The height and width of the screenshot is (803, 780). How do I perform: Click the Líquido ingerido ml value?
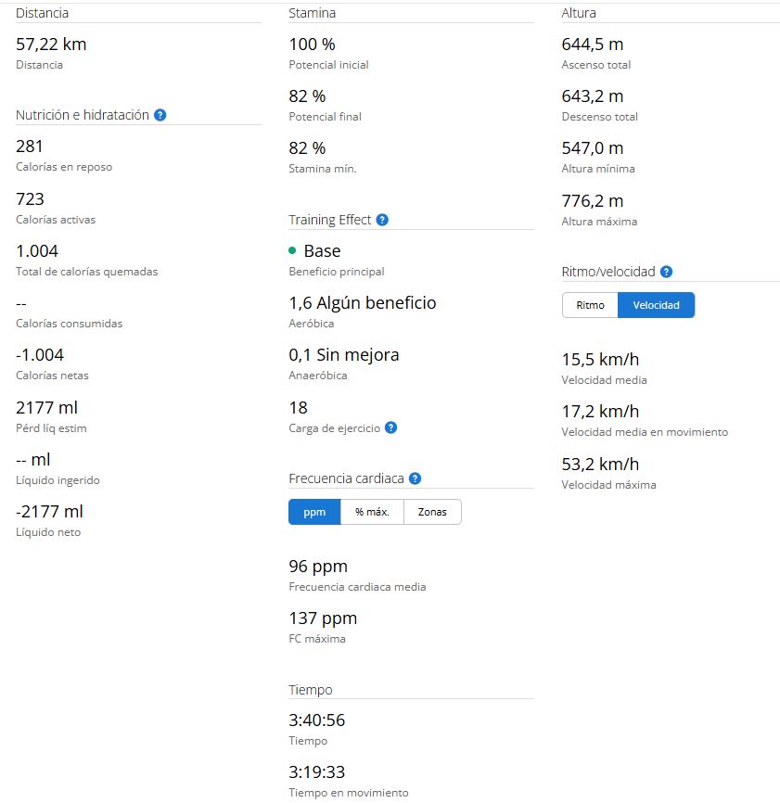(x=32, y=460)
